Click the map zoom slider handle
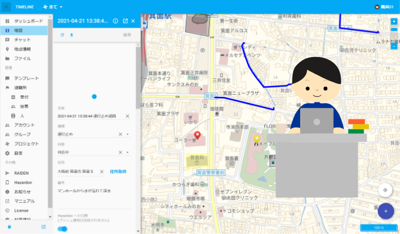The width and height of the screenshot is (400, 234). (394, 30)
